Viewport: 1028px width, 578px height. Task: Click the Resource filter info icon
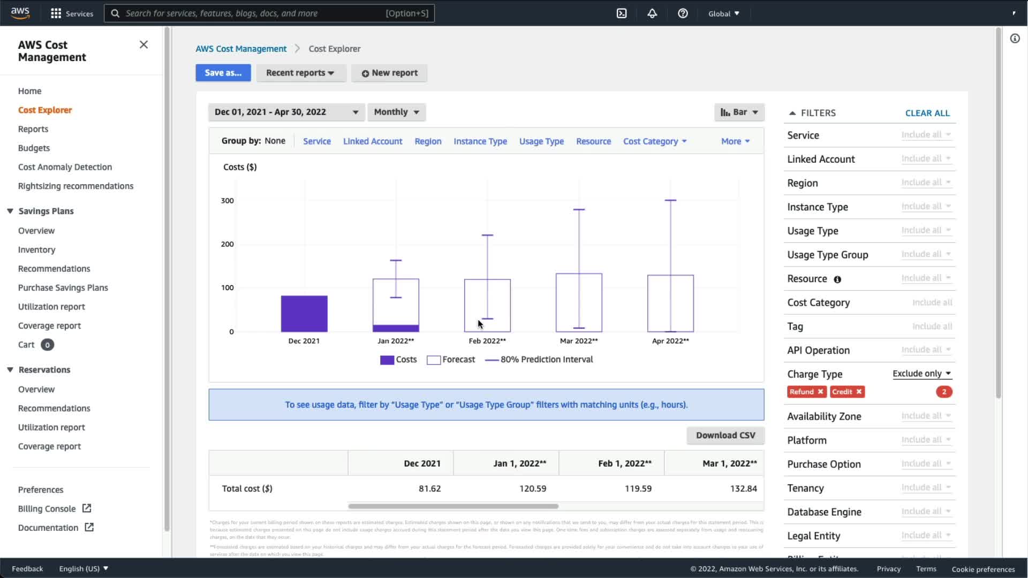tap(837, 279)
